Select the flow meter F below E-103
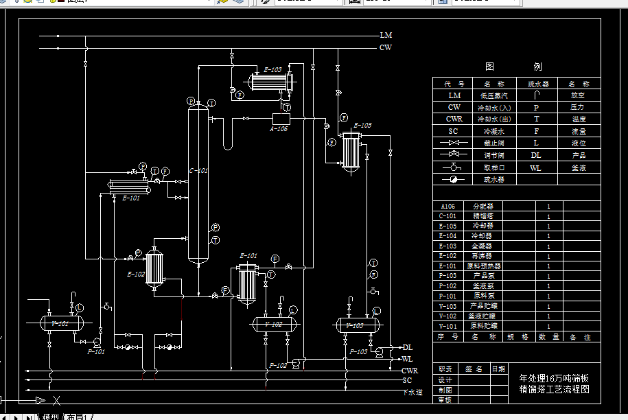This screenshot has height=420, width=628. pos(240,95)
